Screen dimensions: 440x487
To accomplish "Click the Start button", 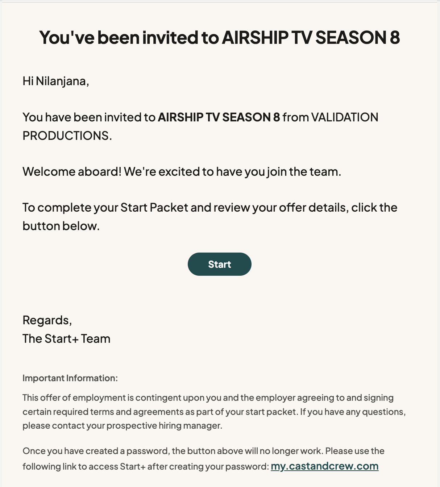I will 219,264.
